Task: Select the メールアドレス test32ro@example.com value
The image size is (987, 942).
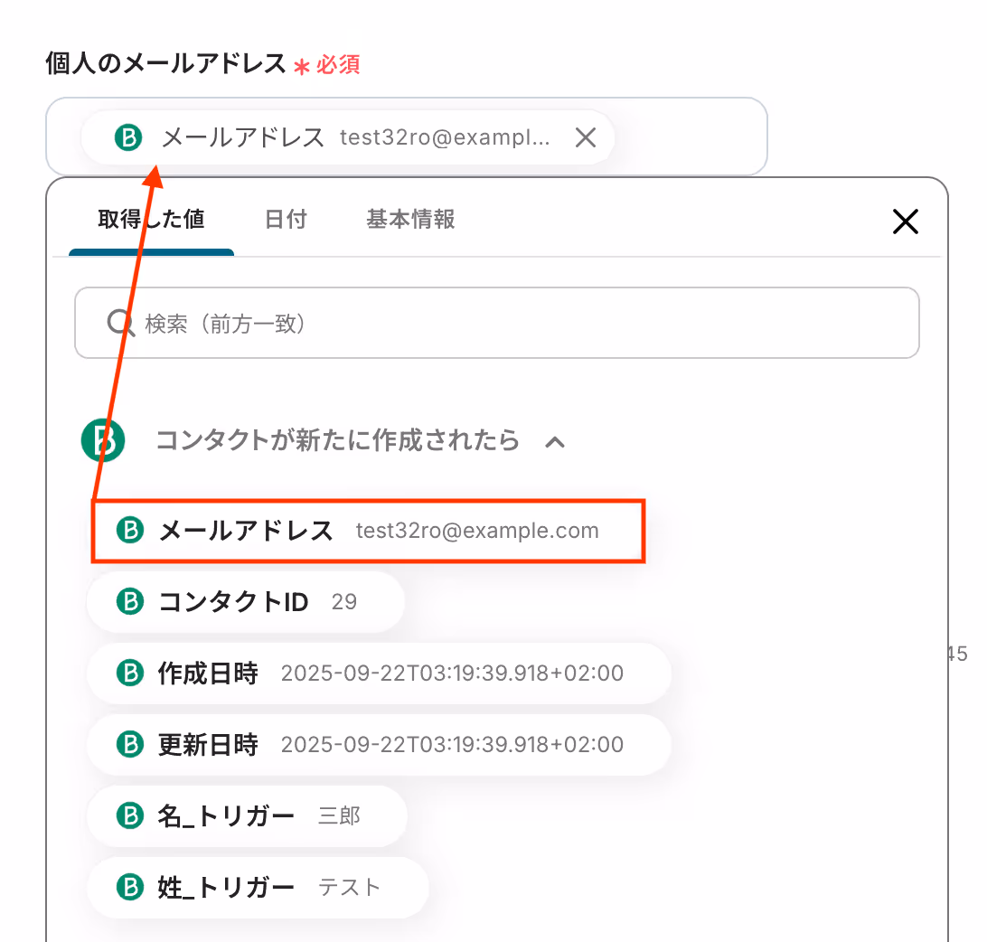Action: [368, 531]
